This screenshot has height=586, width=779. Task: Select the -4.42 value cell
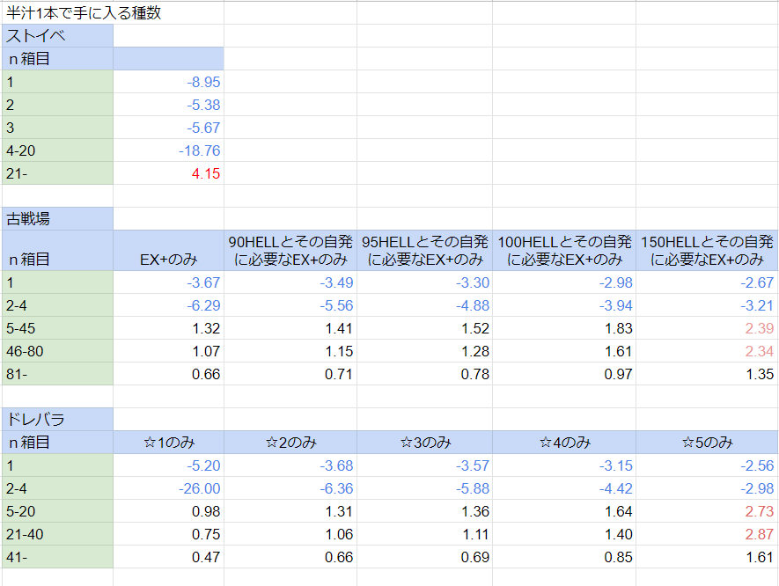point(564,487)
